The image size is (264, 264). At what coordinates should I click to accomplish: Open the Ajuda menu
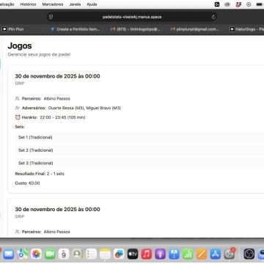(92, 4)
